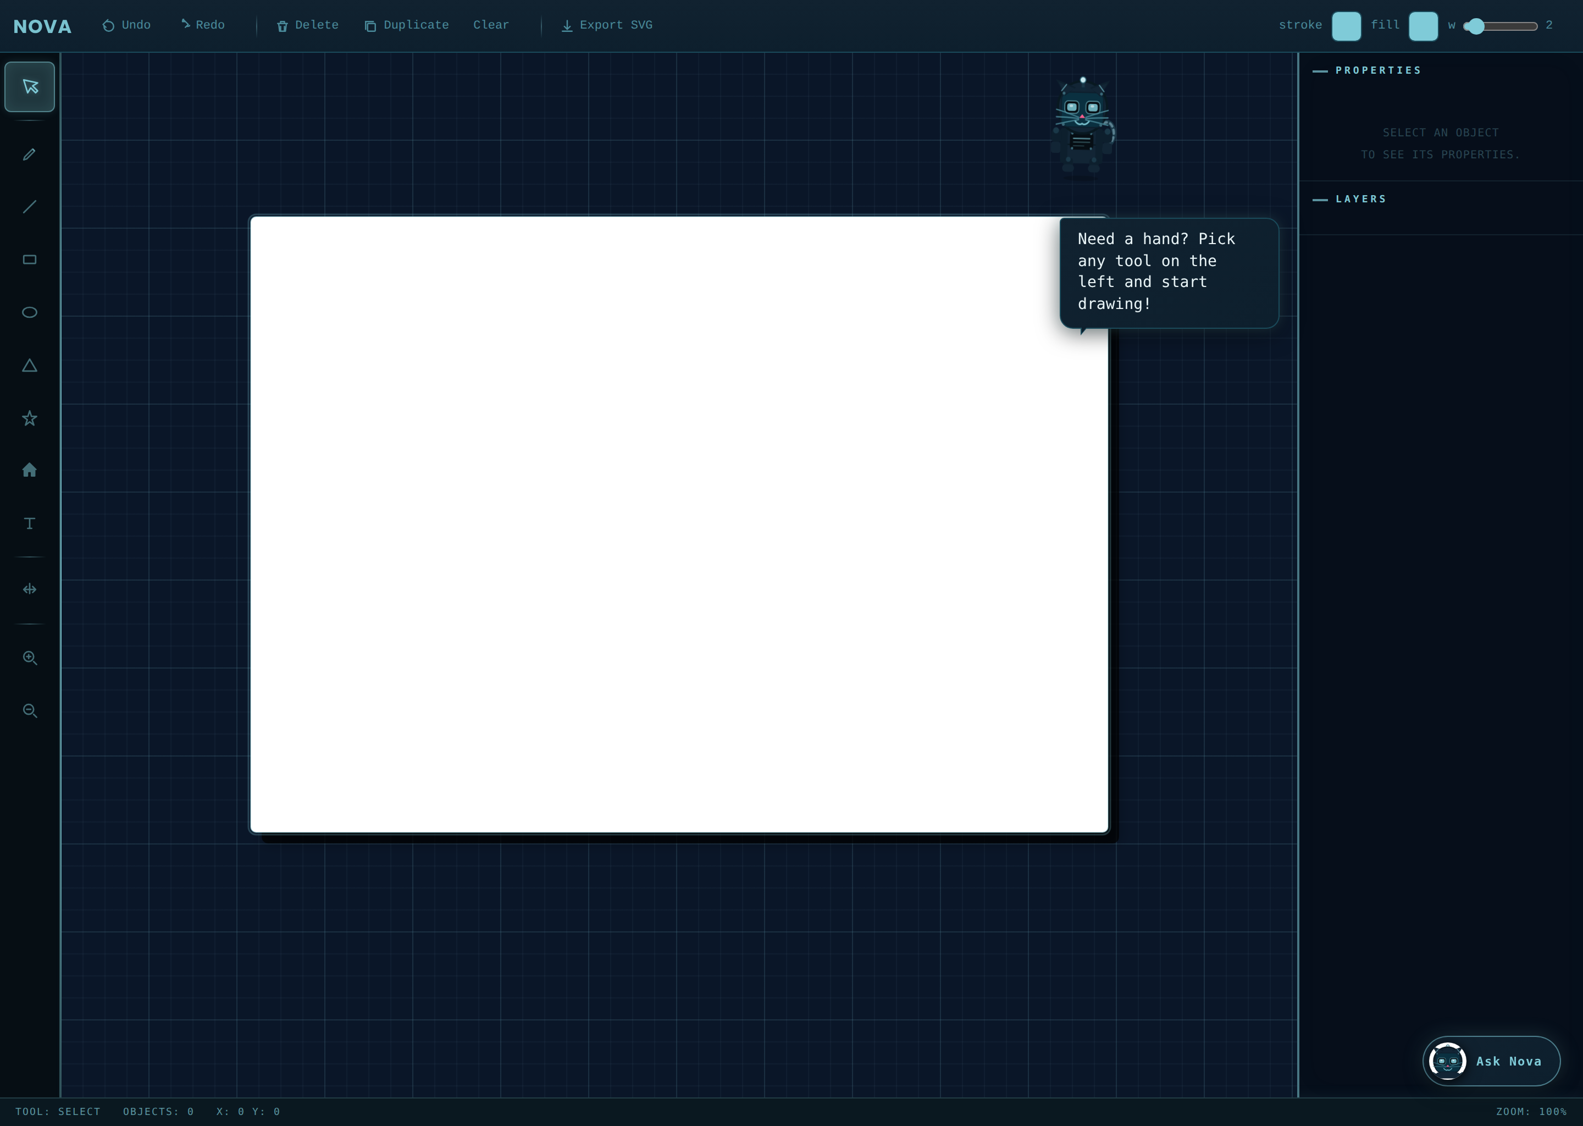Click the Zoom In magnifier icon
Viewport: 1583px width, 1126px height.
coord(30,658)
